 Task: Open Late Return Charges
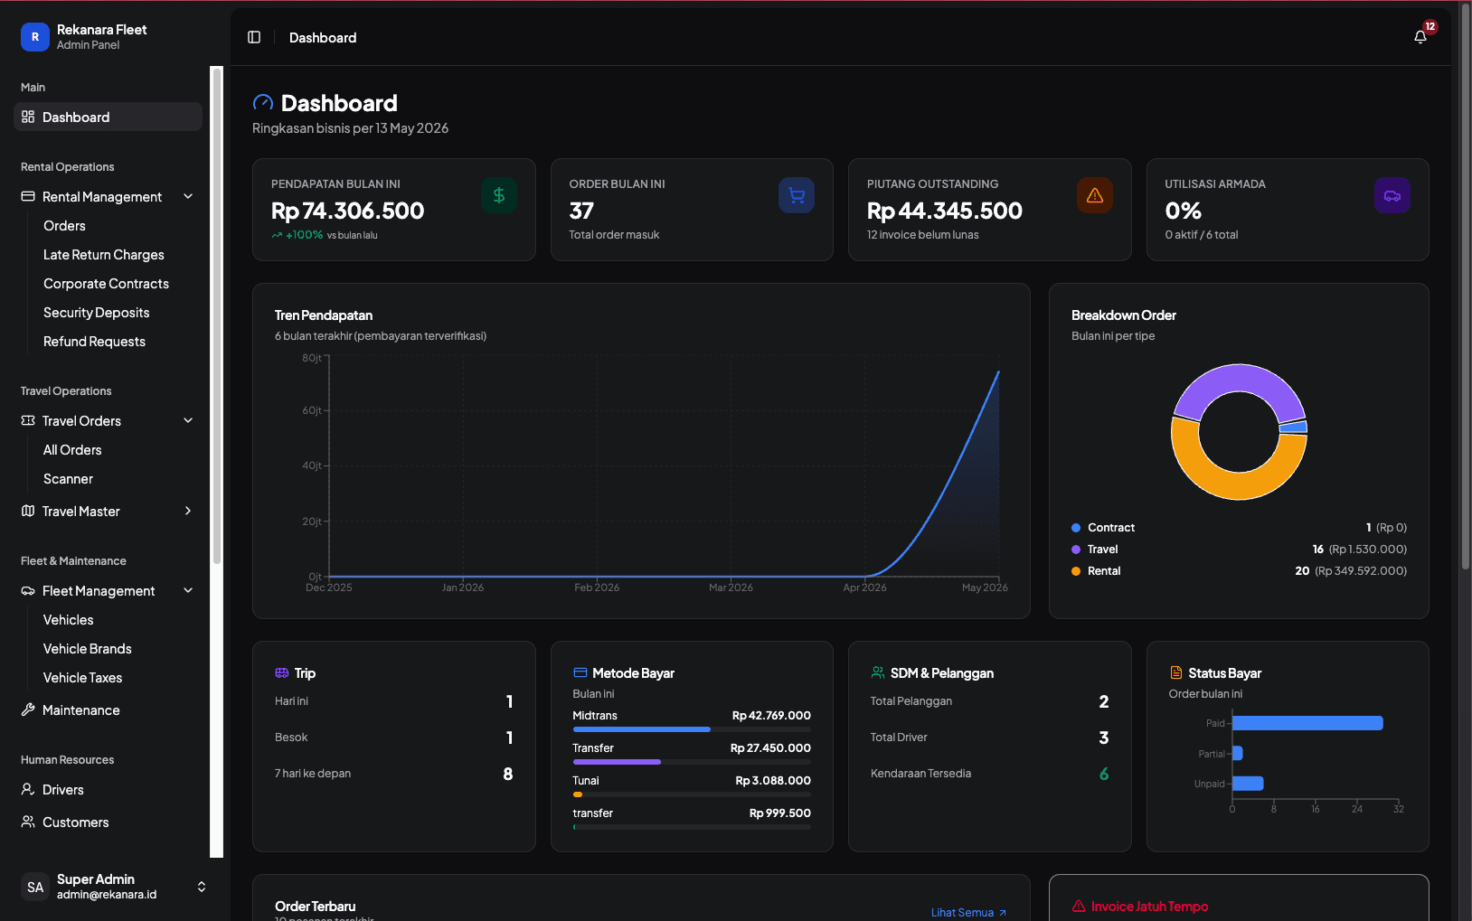[104, 254]
